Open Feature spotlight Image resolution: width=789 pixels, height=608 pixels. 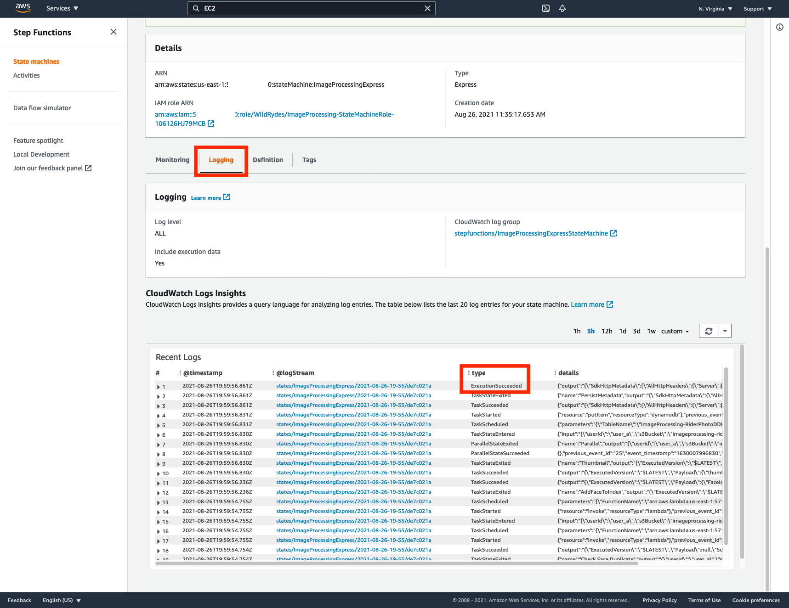[x=38, y=141]
